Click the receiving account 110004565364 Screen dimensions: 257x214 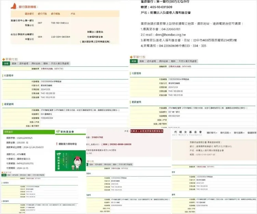[x=47, y=118]
